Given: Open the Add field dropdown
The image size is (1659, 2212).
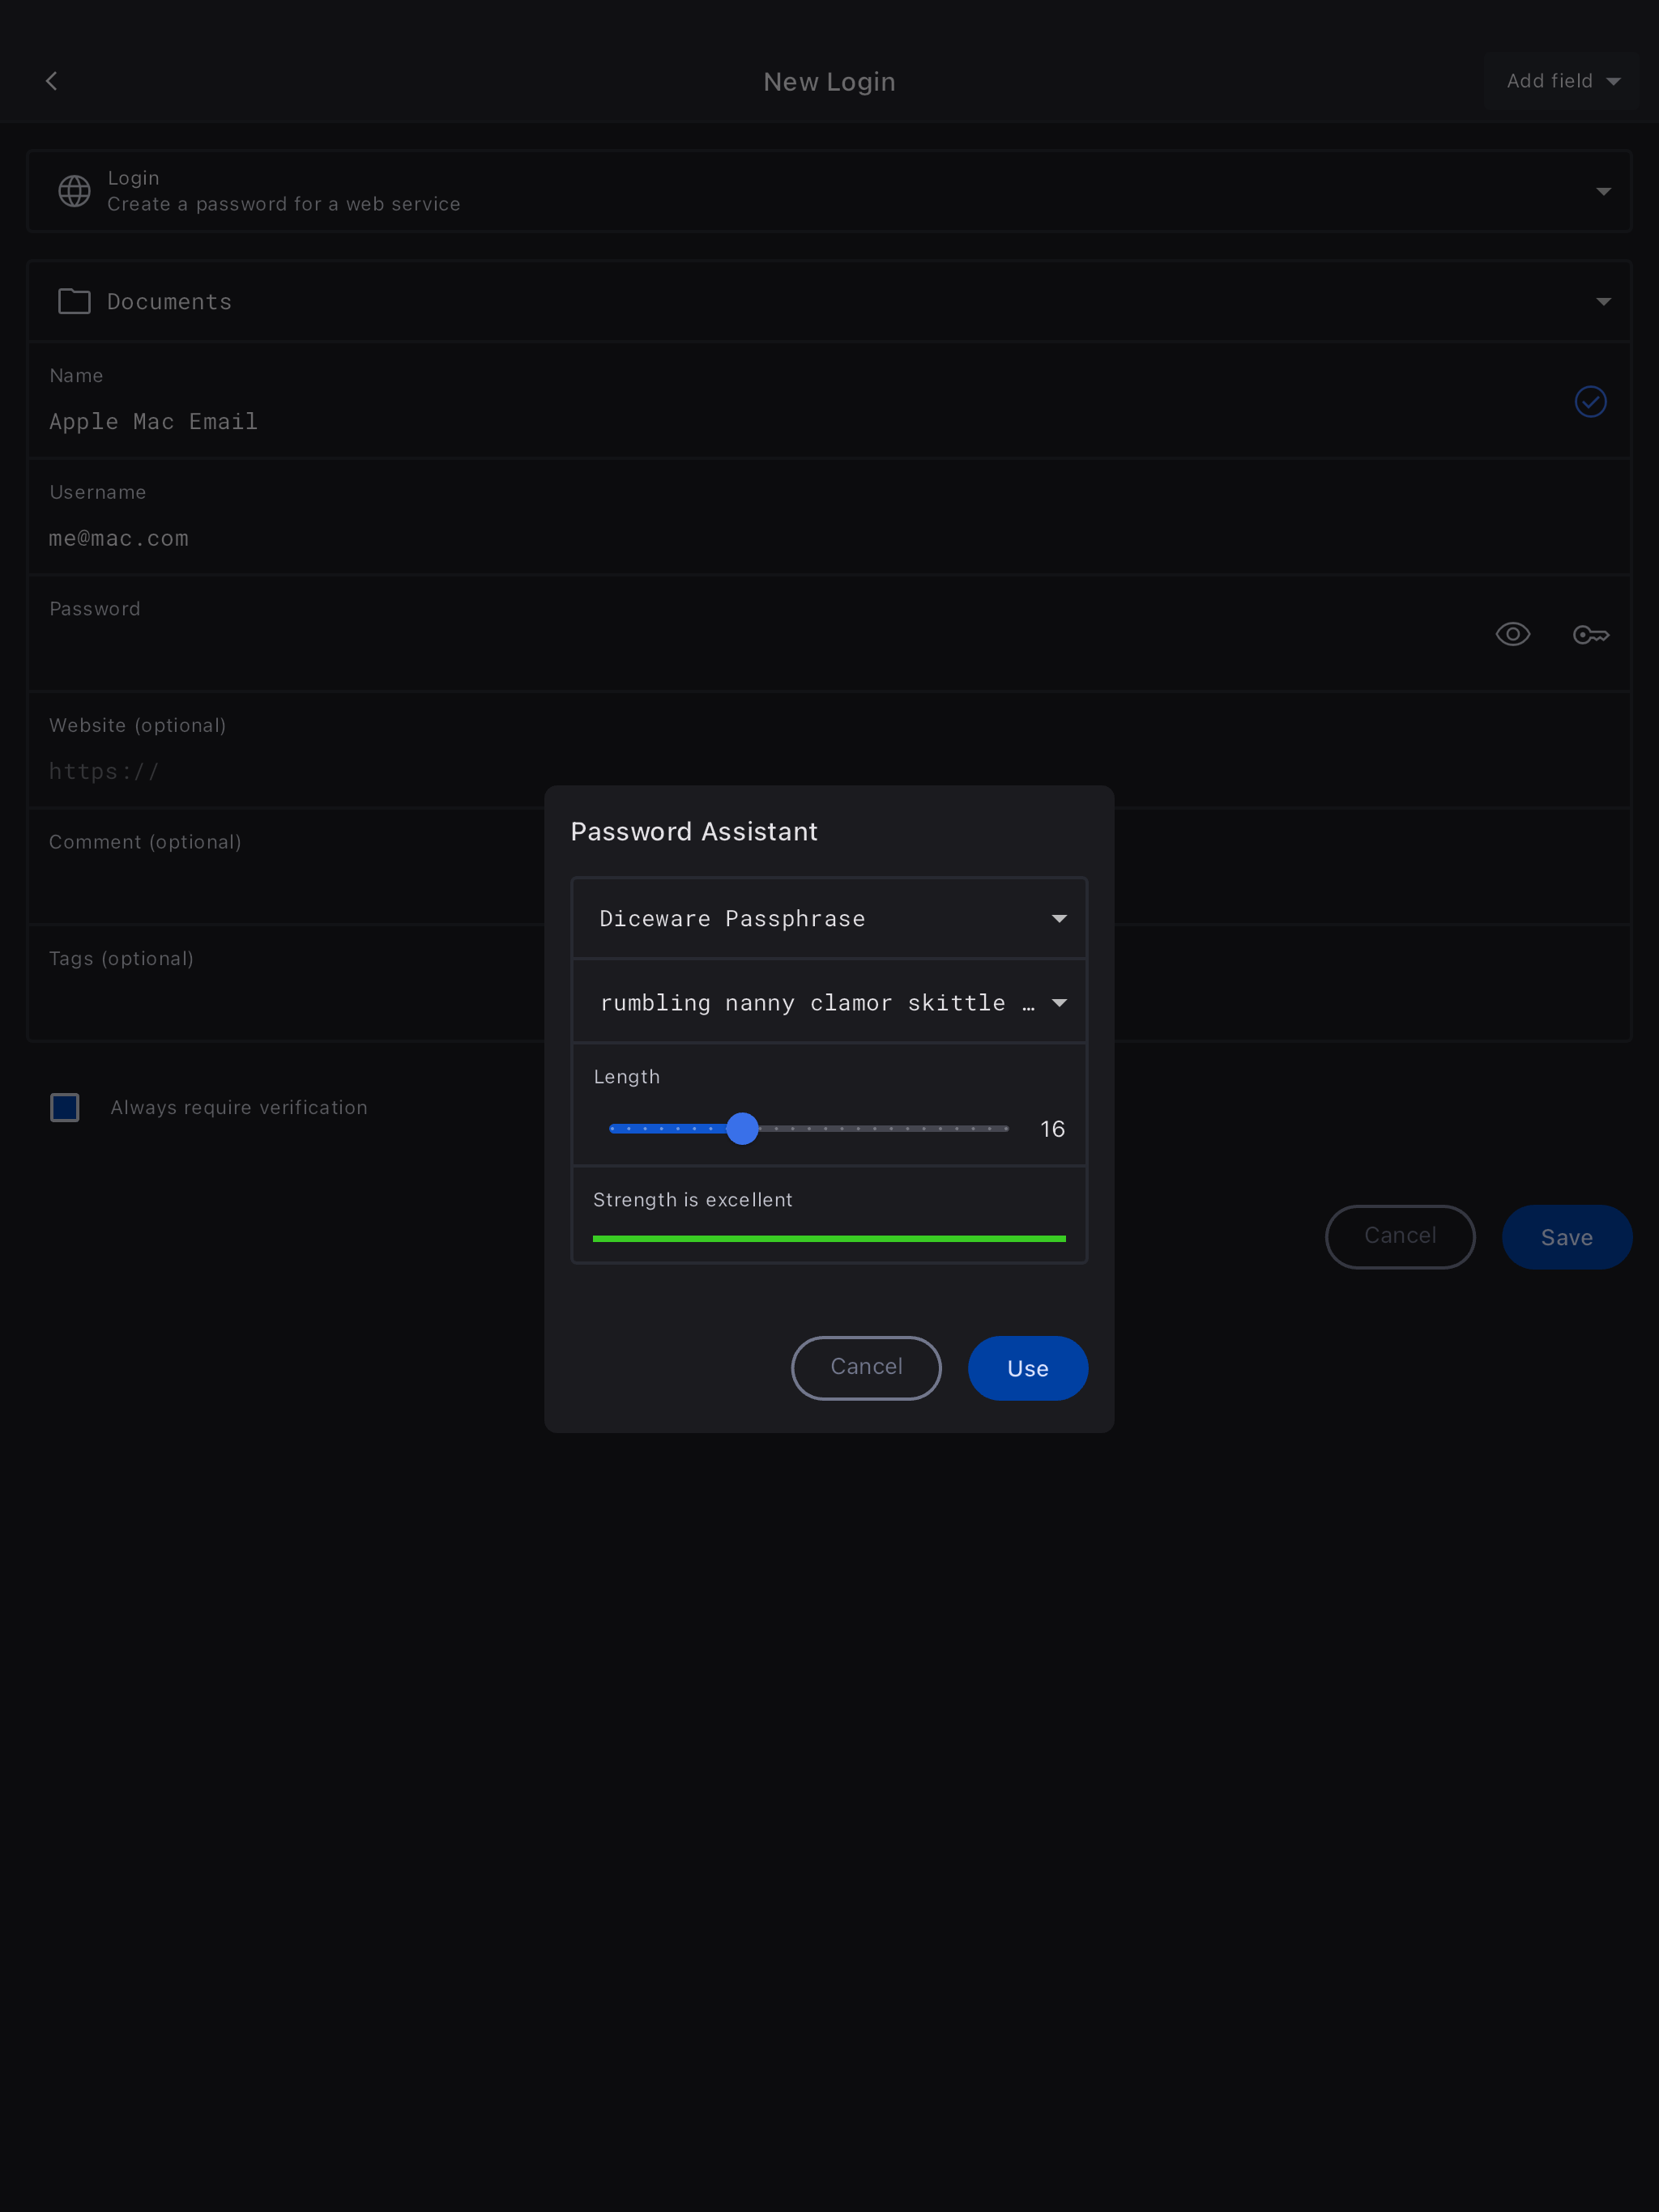Looking at the screenshot, I should click(1561, 81).
